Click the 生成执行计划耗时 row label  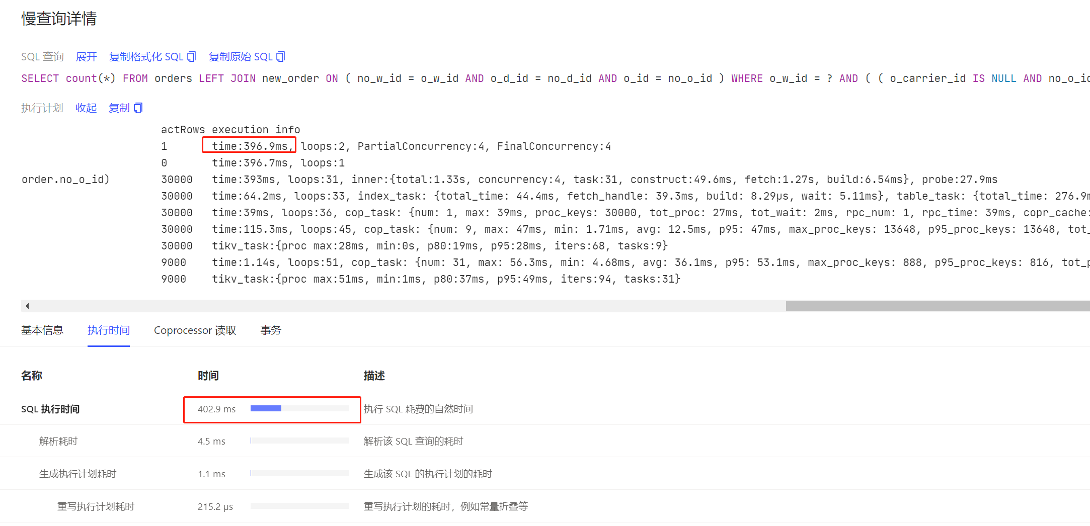(x=77, y=474)
